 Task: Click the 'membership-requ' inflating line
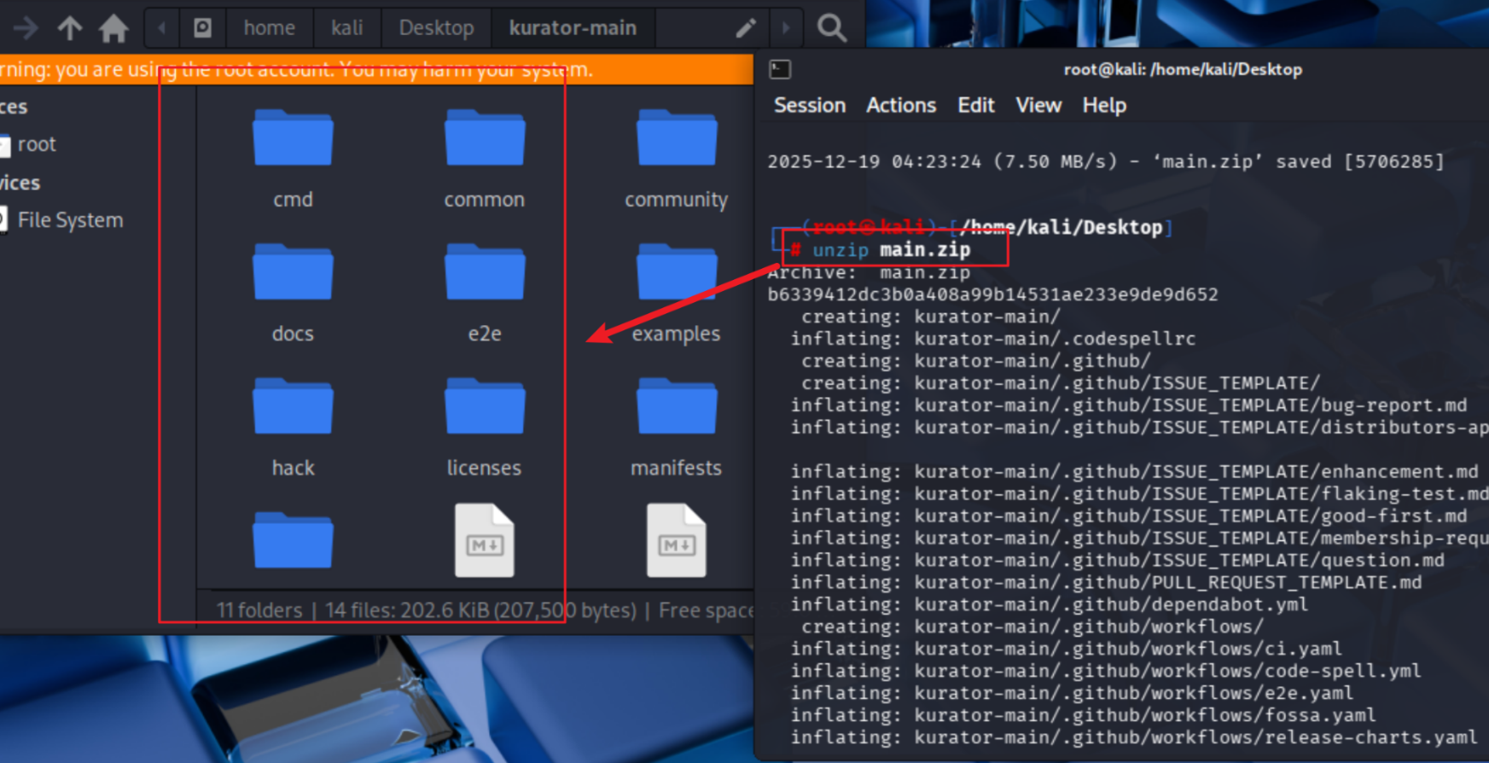(1139, 539)
